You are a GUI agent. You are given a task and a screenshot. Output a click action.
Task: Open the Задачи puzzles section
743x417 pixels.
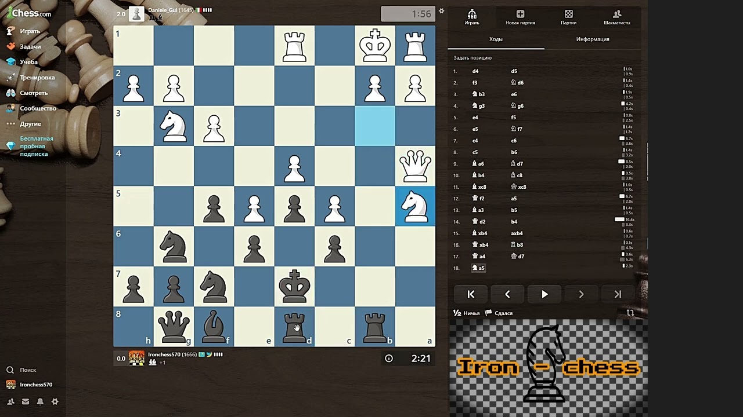pos(23,46)
